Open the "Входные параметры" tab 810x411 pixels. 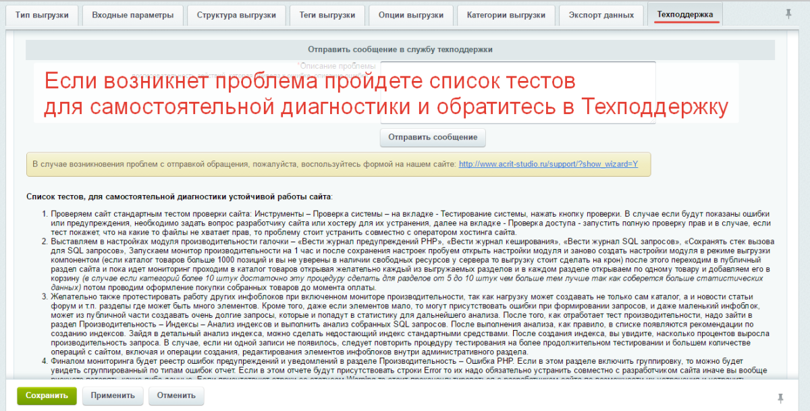[134, 13]
